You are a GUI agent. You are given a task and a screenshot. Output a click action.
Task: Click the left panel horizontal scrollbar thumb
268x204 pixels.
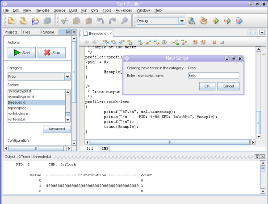(x=36, y=149)
